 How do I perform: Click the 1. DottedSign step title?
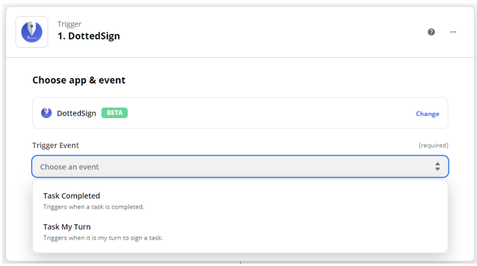tap(88, 36)
